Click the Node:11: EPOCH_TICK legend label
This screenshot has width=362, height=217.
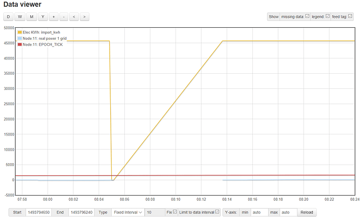pyautogui.click(x=42, y=44)
